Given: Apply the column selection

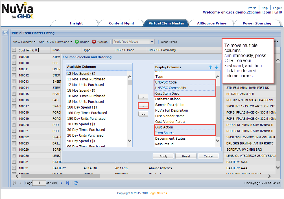Looking at the screenshot, I should coord(163,156).
